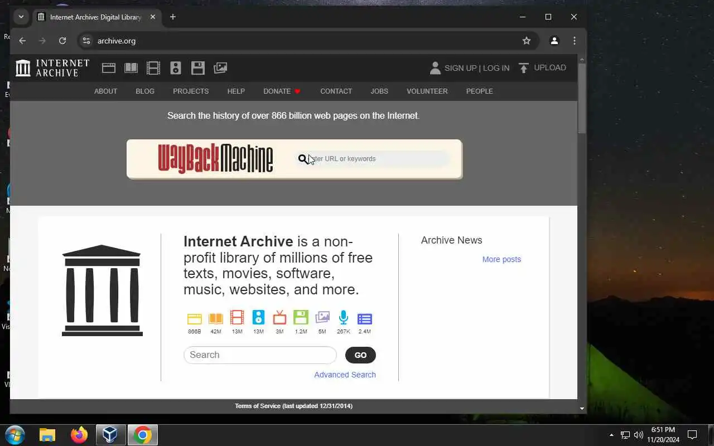Open JOBS in the navigation menu
Viewport: 714px width, 446px height.
tap(379, 91)
